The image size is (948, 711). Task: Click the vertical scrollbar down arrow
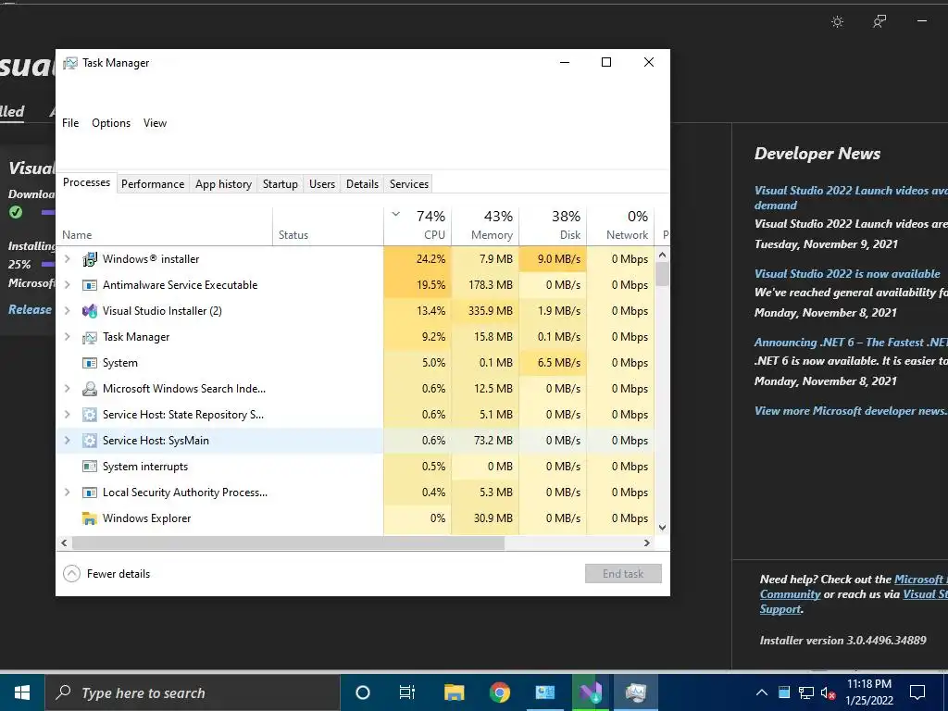click(x=662, y=527)
